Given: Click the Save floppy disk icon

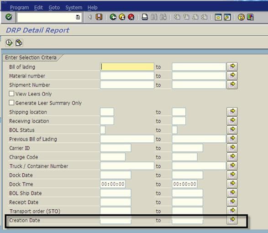Looking at the screenshot, I should (99, 17).
